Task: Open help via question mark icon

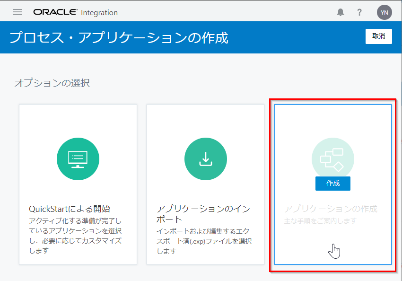Action: click(x=359, y=12)
